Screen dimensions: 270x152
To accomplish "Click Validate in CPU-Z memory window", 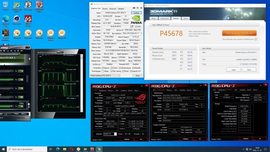I will [246, 138].
